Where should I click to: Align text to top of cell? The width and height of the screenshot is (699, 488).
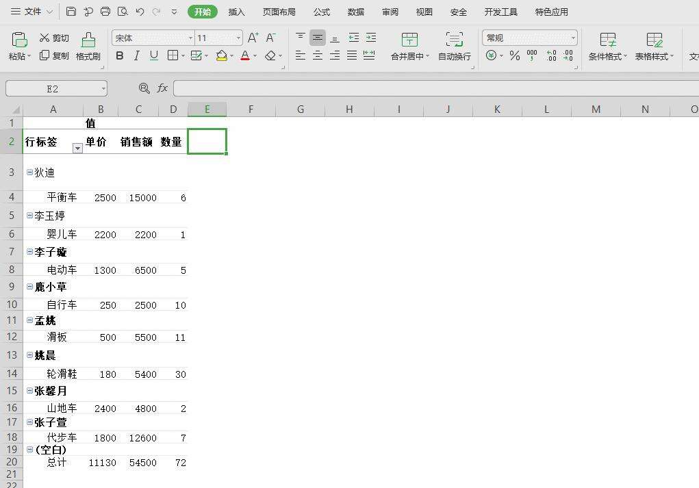tap(301, 38)
